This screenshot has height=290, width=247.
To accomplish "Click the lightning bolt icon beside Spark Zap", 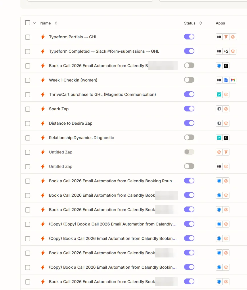I will (43, 109).
